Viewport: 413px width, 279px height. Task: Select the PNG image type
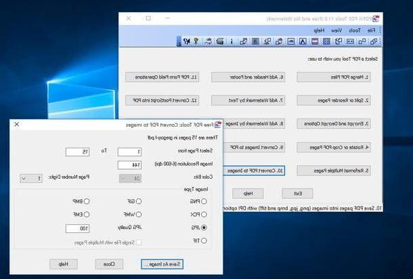pyautogui.click(x=204, y=202)
